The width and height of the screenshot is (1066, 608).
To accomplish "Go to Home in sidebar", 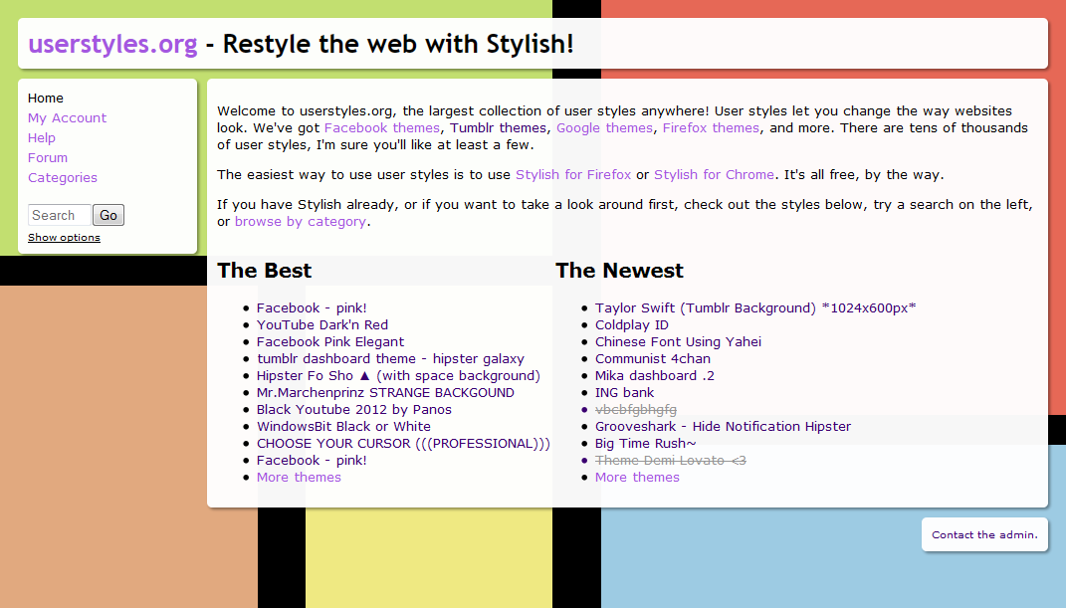I will 46,98.
